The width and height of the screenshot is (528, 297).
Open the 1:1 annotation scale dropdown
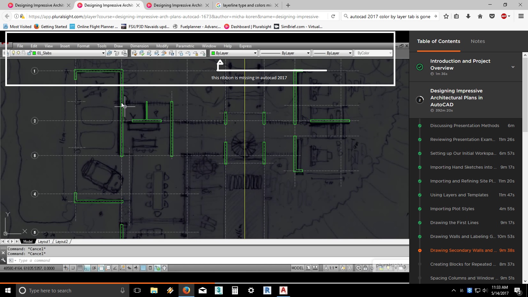coord(331,268)
